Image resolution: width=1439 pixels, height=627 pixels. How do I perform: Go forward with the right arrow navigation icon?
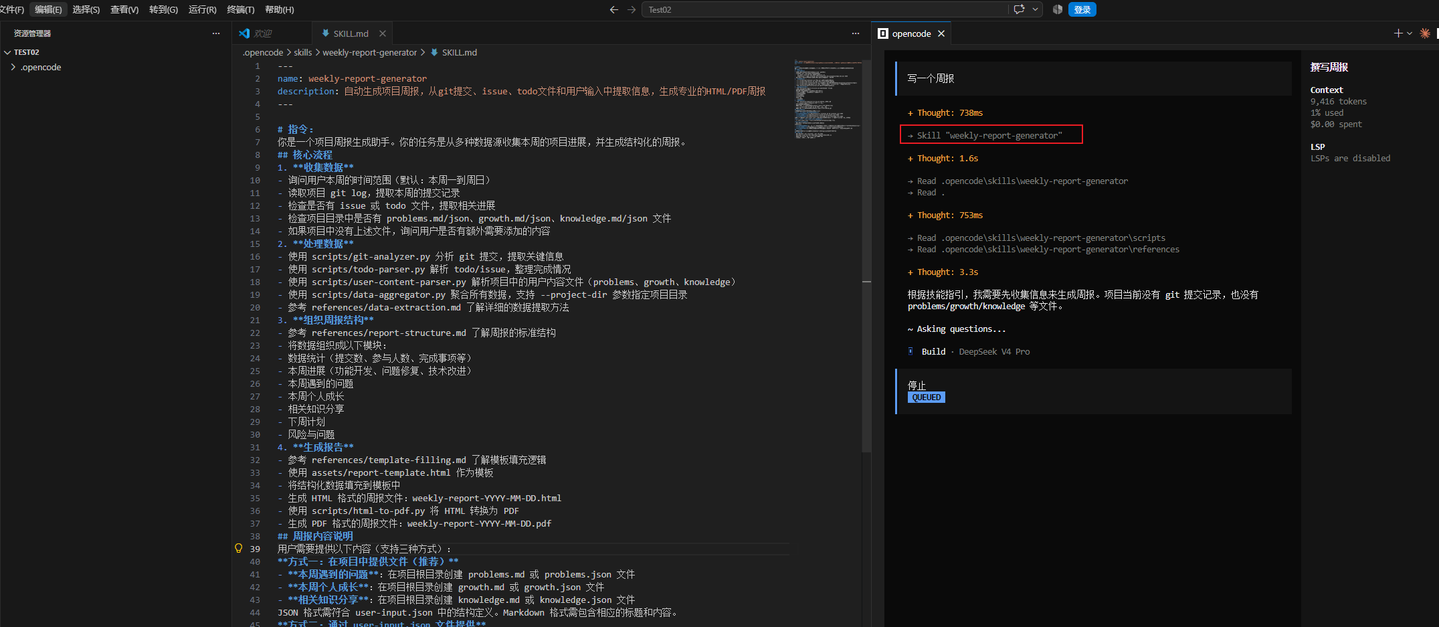pos(631,9)
